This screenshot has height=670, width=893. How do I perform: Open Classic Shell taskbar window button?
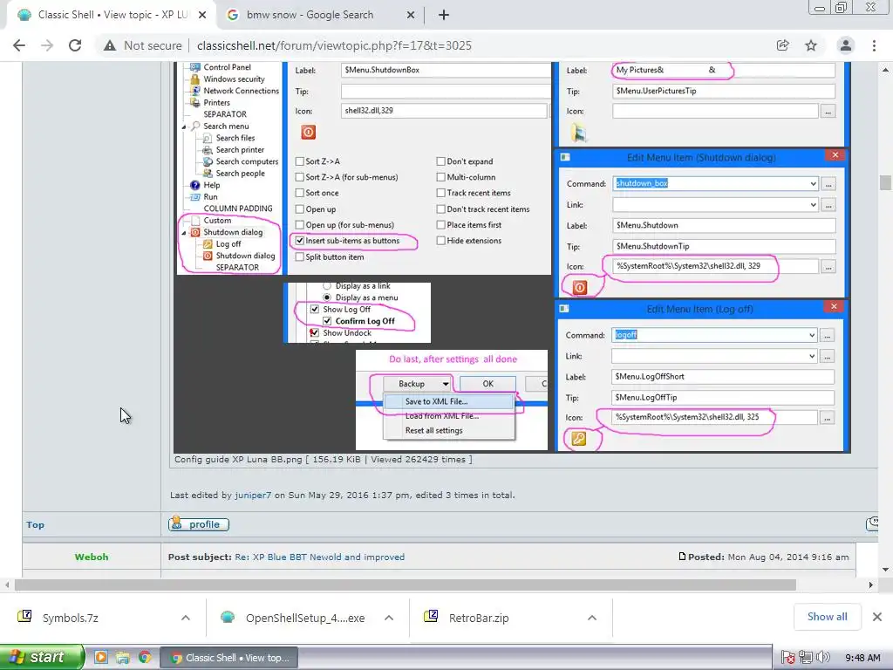pos(229,658)
